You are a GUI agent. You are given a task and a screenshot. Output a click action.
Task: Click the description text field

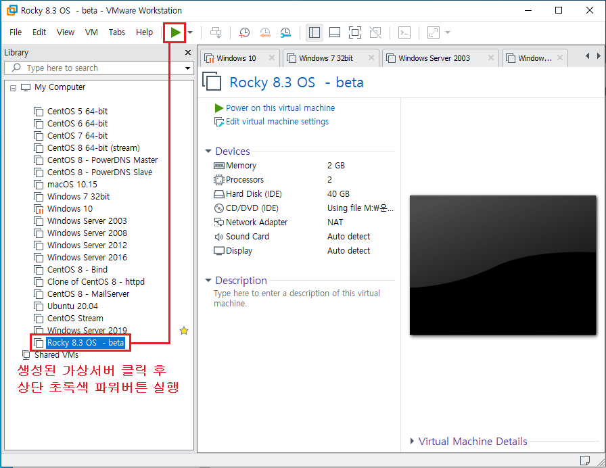click(297, 298)
